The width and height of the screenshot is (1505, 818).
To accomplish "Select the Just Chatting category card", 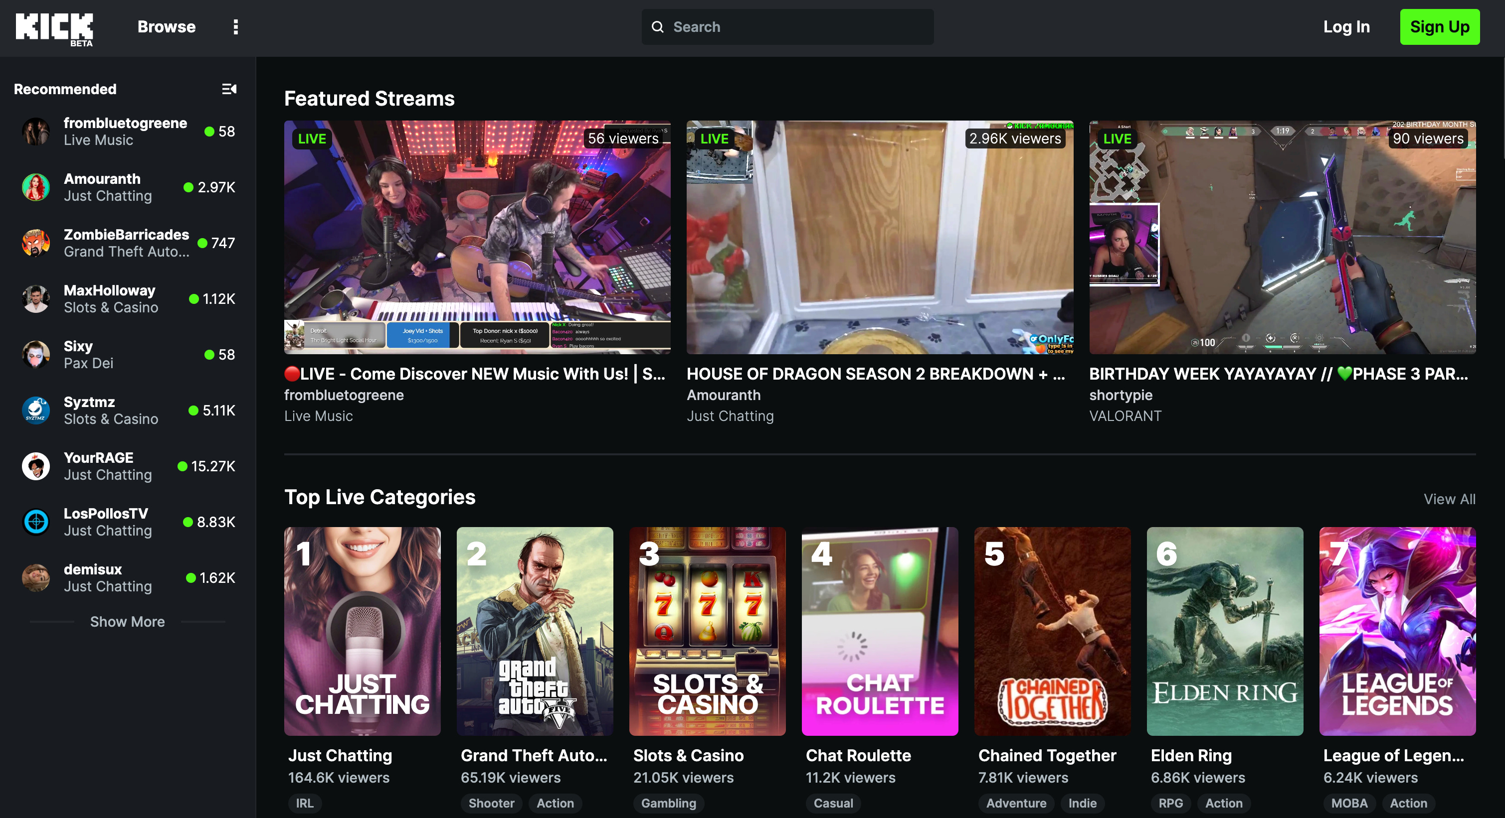I will [x=362, y=631].
